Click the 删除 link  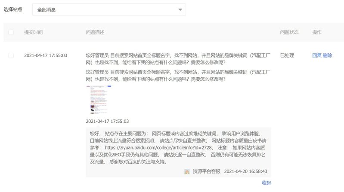[327, 55]
